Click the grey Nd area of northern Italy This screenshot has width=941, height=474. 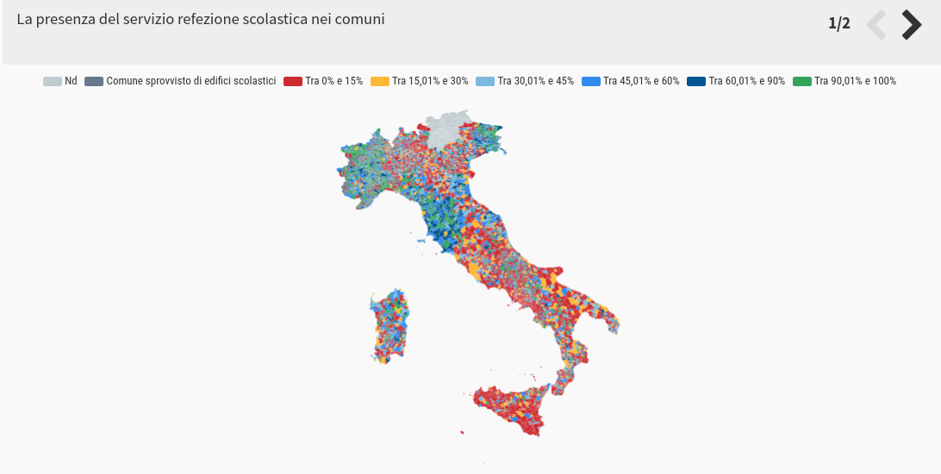pos(446,128)
